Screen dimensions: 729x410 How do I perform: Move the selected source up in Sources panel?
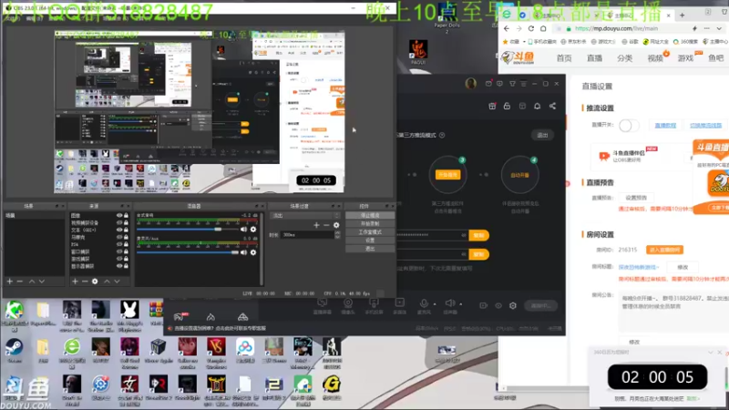(107, 282)
